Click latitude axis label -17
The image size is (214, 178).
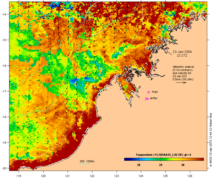tap(4, 91)
